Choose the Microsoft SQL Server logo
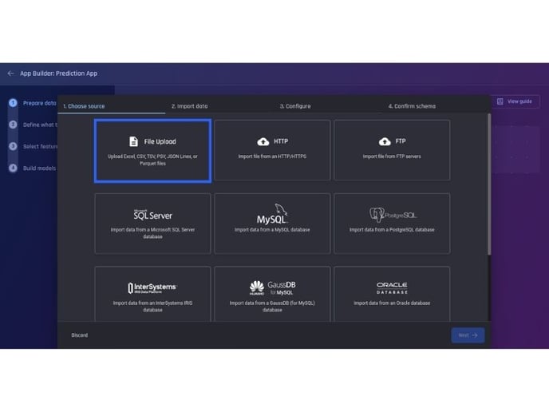Screen dimensions: 549x412 [153, 215]
